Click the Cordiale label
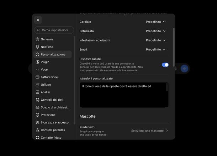This screenshot has height=156, width=217. click(x=85, y=22)
